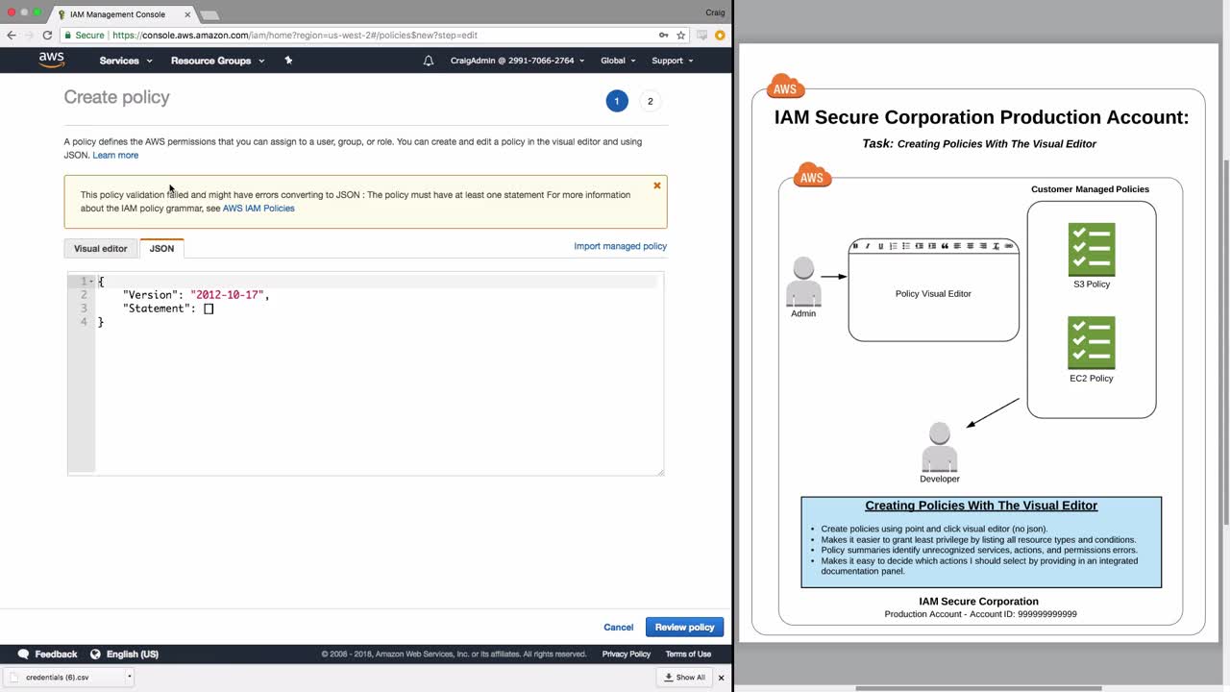The width and height of the screenshot is (1230, 692).
Task: Click the Review policy button
Action: click(x=685, y=628)
